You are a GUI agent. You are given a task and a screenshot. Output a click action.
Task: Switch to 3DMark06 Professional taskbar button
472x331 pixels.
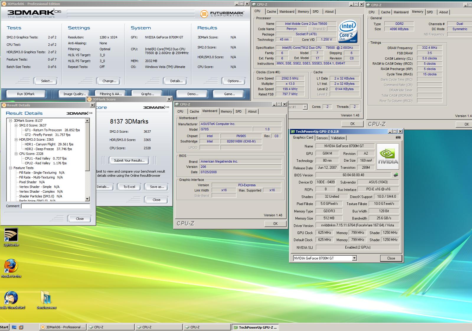pos(63,327)
